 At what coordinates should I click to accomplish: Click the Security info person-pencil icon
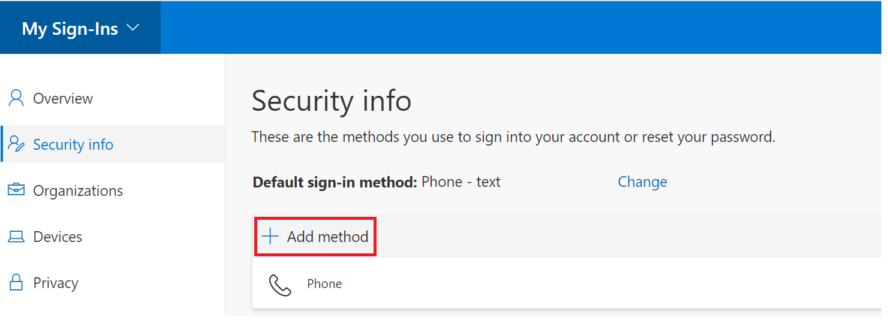[x=16, y=144]
